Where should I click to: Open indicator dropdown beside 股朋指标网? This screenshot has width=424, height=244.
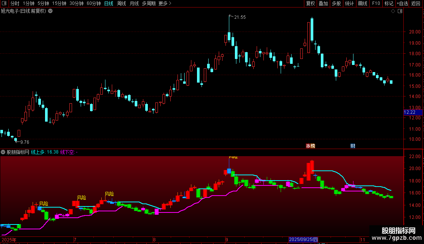coord(3,152)
